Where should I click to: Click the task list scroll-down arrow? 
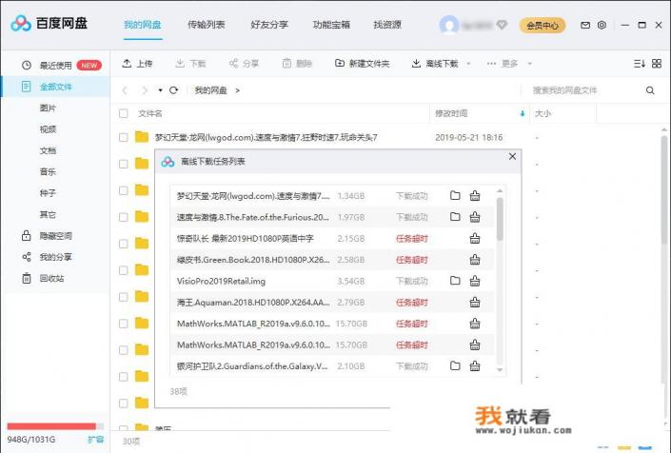point(500,370)
